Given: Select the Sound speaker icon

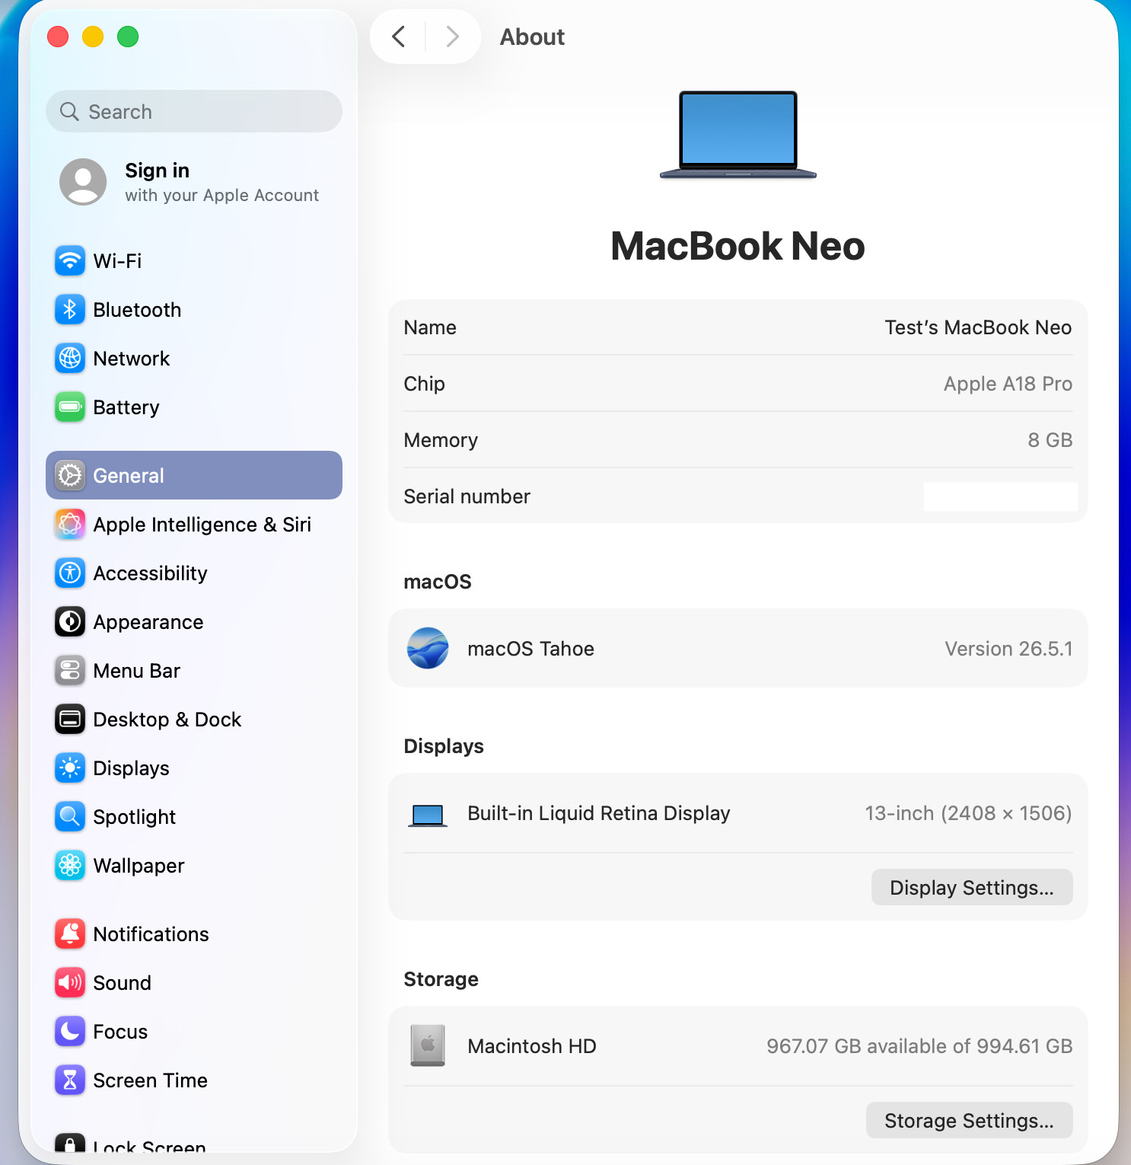Looking at the screenshot, I should pos(70,982).
